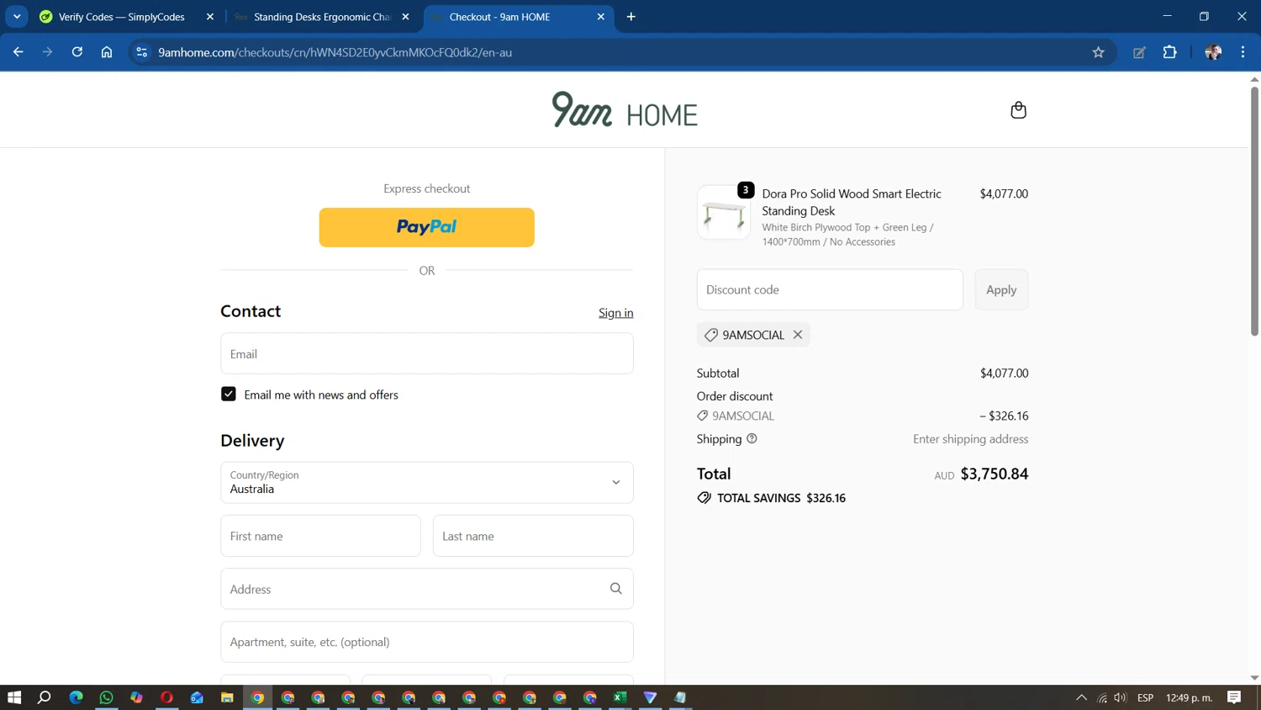Screen dimensions: 1261x710
Task: Click the Address input field
Action: 427,589
